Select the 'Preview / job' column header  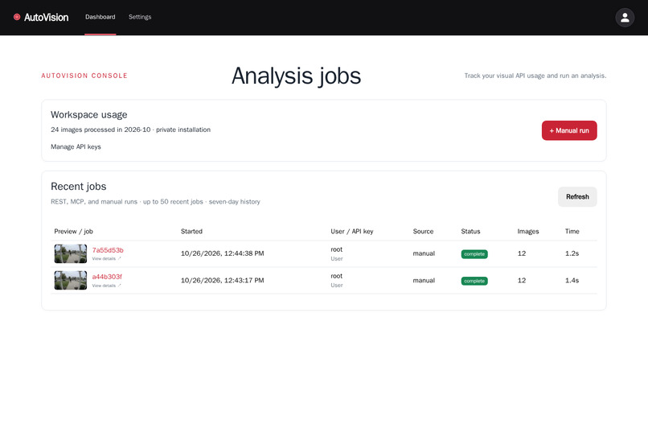73,232
